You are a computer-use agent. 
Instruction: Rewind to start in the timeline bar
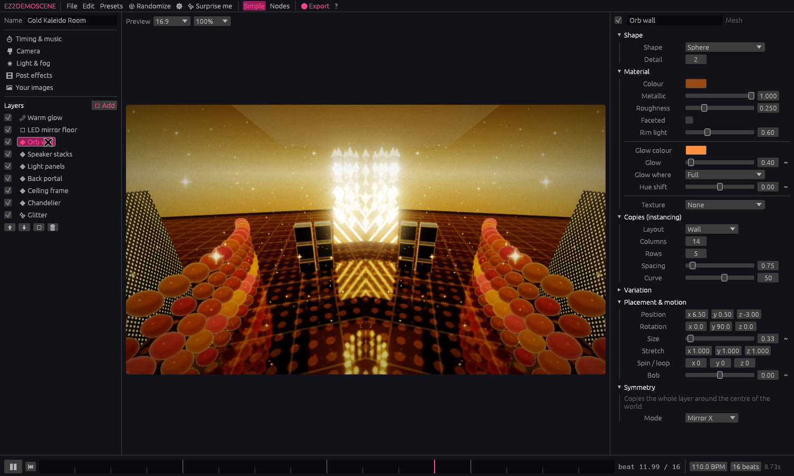(31, 466)
